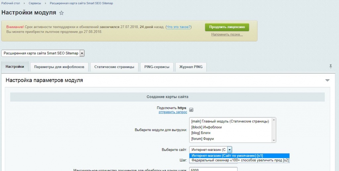Switch to the Infoblock parameters tab
The height and width of the screenshot is (171, 339).
[x=59, y=67]
